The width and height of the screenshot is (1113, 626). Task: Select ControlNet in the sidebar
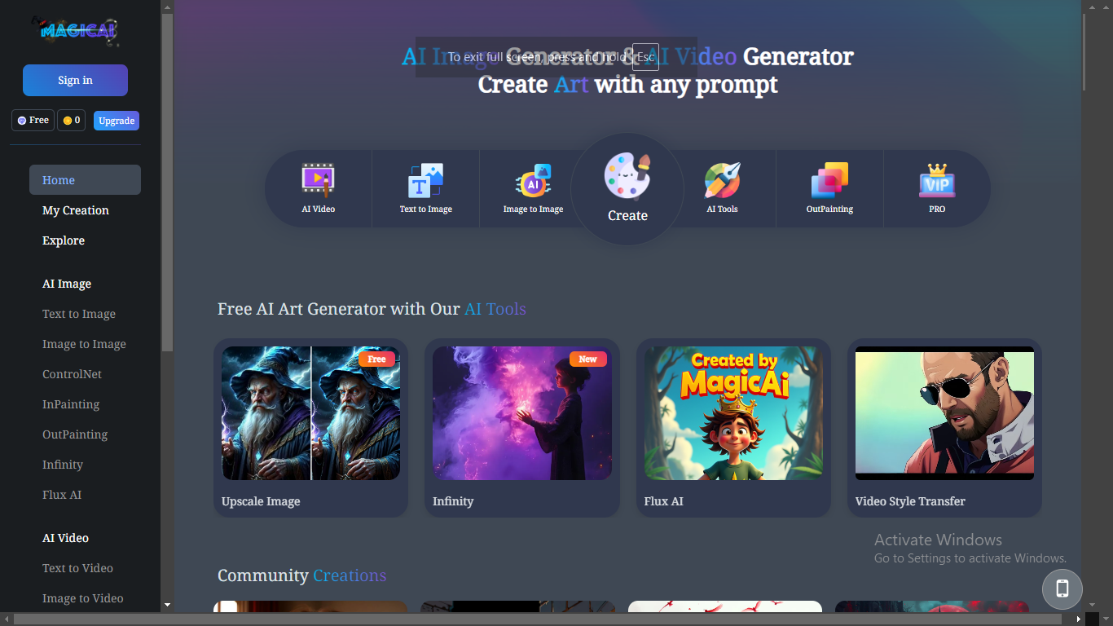click(72, 374)
